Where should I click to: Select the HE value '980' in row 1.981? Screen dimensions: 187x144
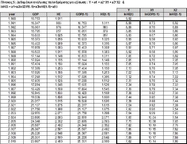coord(59,23)
